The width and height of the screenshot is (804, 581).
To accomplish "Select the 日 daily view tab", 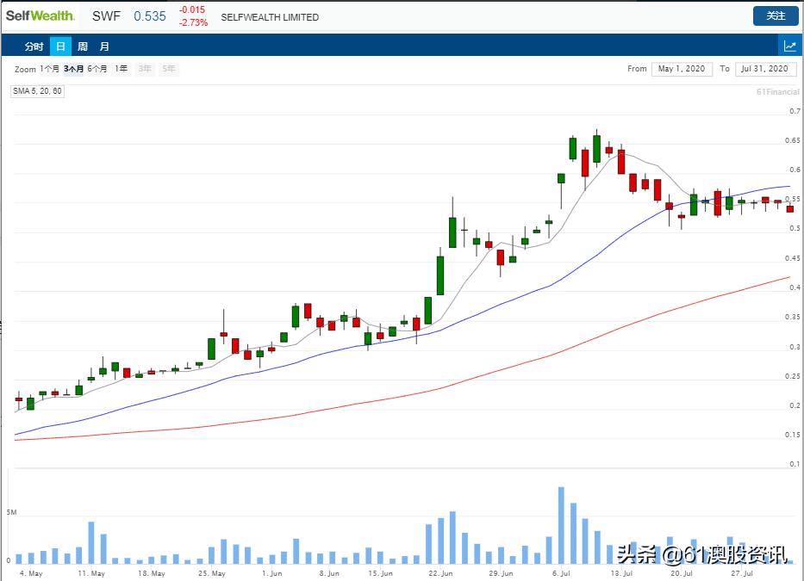I will pyautogui.click(x=59, y=46).
